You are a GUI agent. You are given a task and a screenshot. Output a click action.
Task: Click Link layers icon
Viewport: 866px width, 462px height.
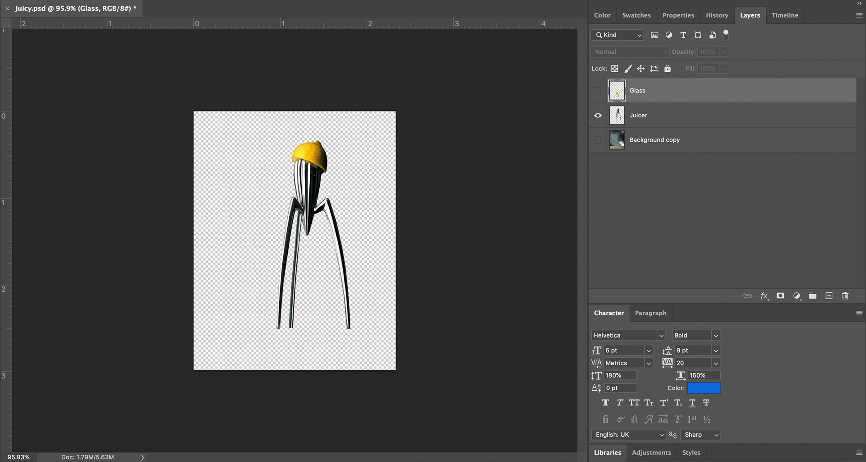[x=747, y=296]
